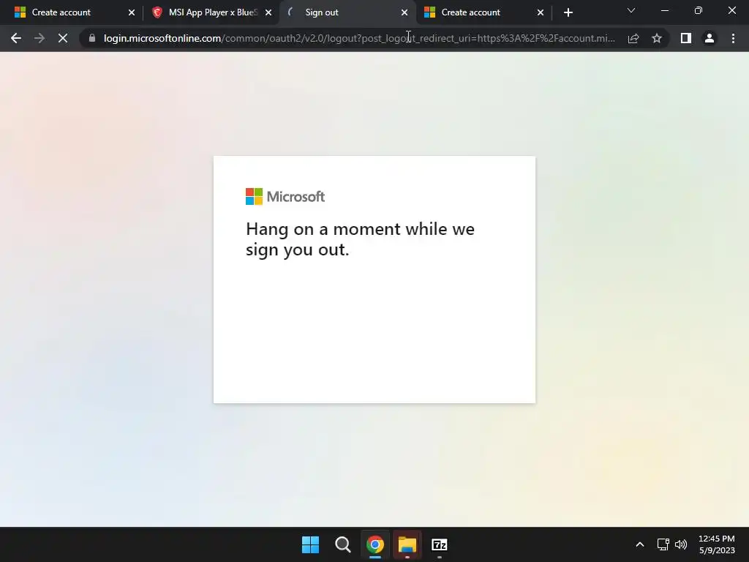Bookmark this tab with star icon

pos(657,38)
